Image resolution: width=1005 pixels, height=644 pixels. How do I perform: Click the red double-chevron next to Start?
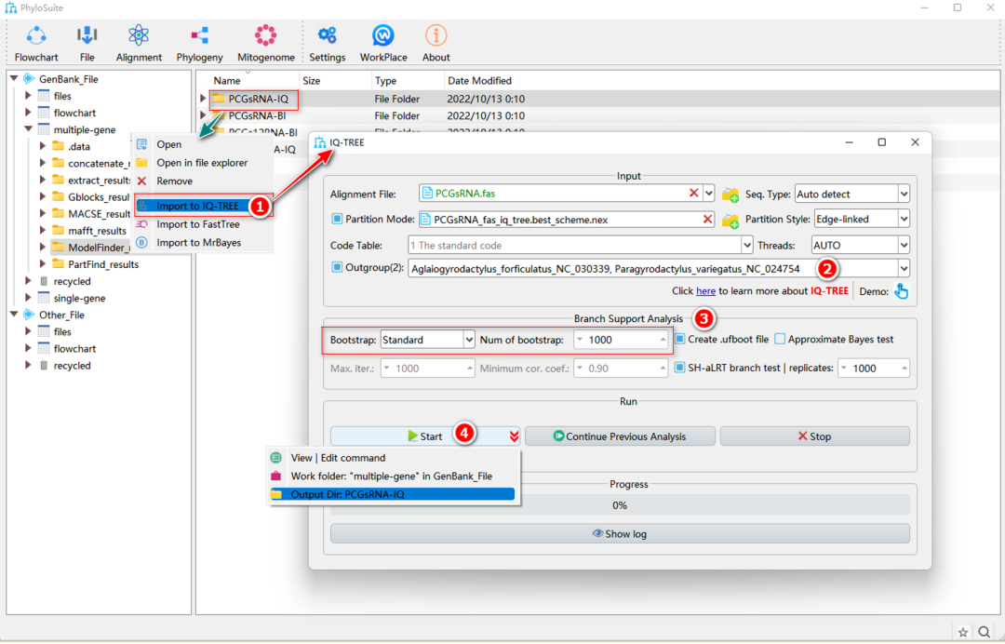pos(514,436)
